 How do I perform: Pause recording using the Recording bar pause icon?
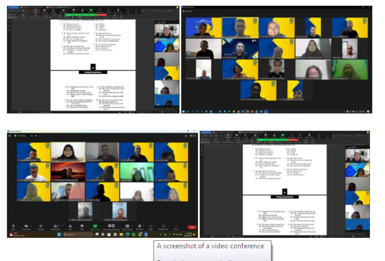[32, 136]
